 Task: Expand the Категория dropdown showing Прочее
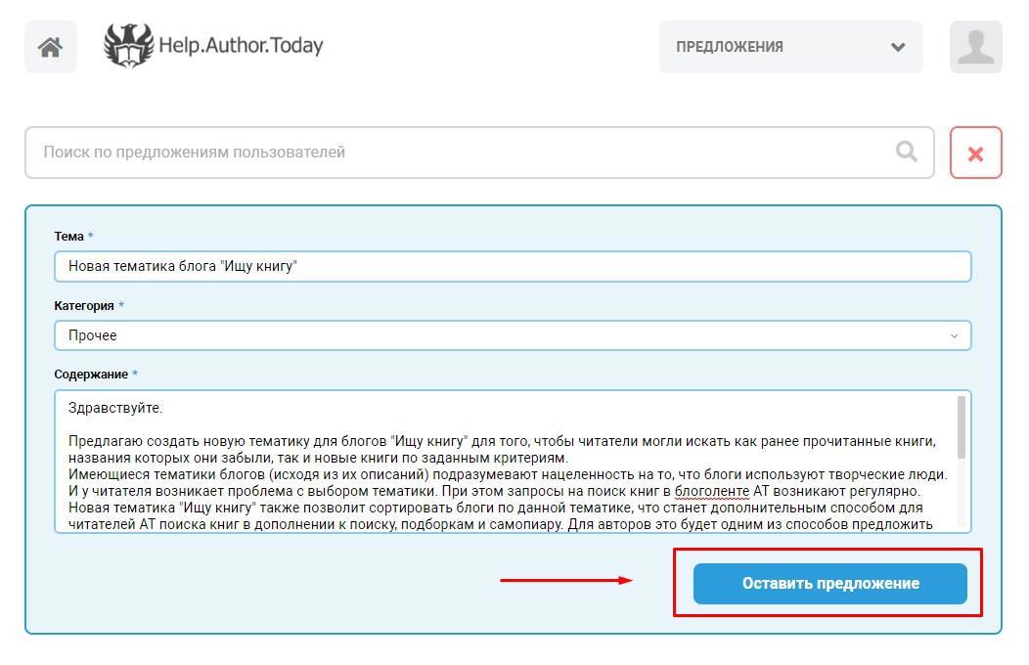[512, 335]
